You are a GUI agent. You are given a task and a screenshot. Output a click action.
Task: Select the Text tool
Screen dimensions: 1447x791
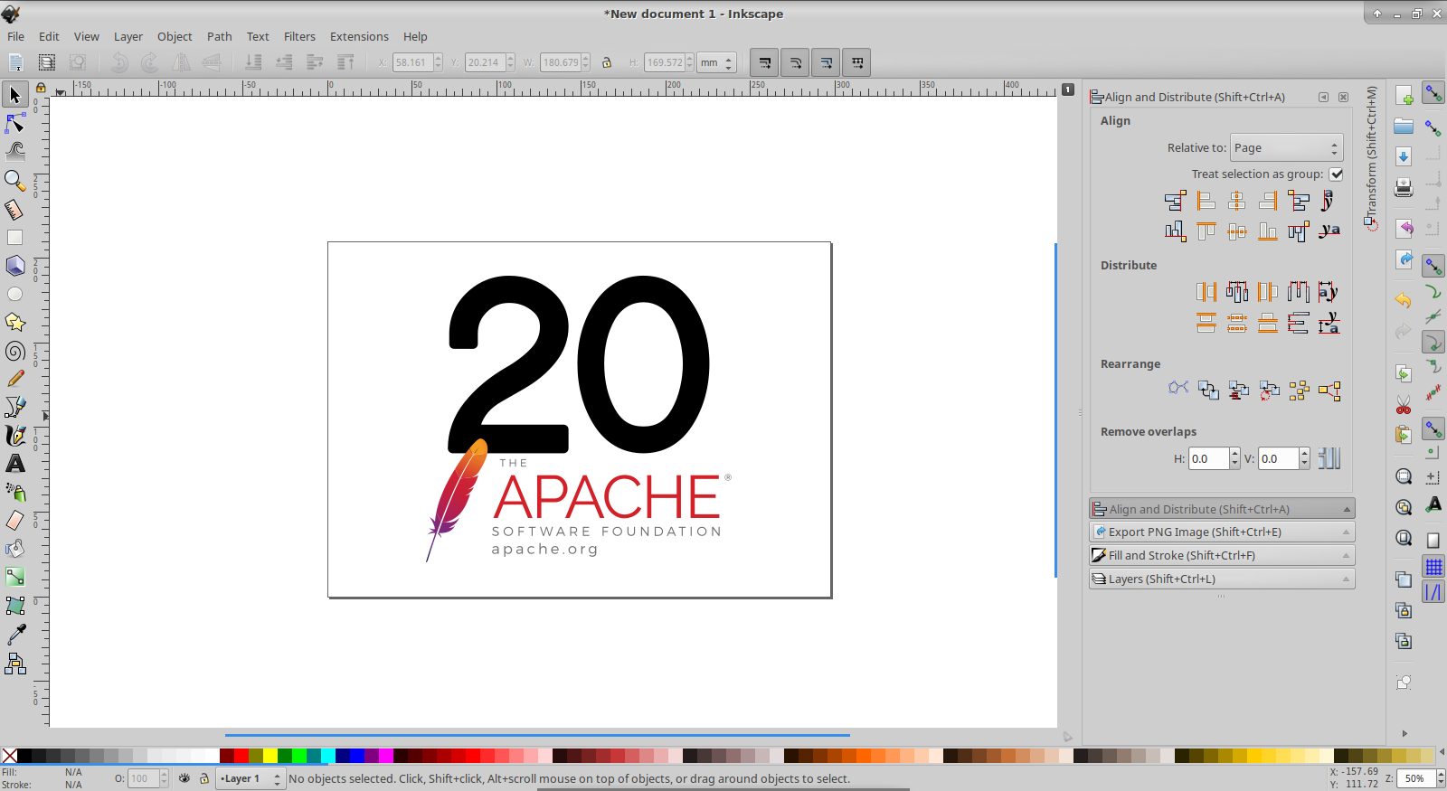click(15, 464)
